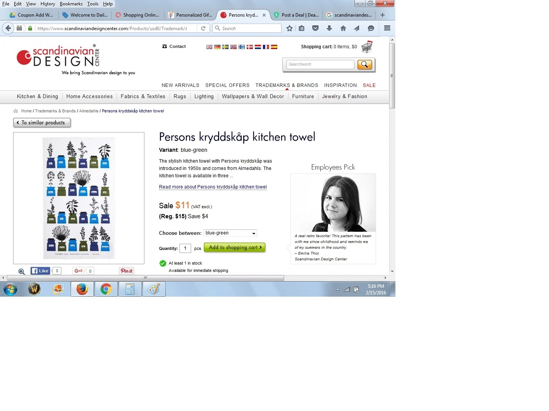Screen dimensions: 549x411
Task: Click the Employees Pick photo
Action: (x=333, y=203)
